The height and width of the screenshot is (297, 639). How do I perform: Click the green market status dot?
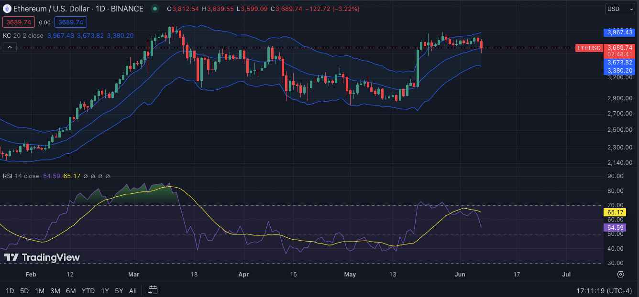[x=154, y=9]
